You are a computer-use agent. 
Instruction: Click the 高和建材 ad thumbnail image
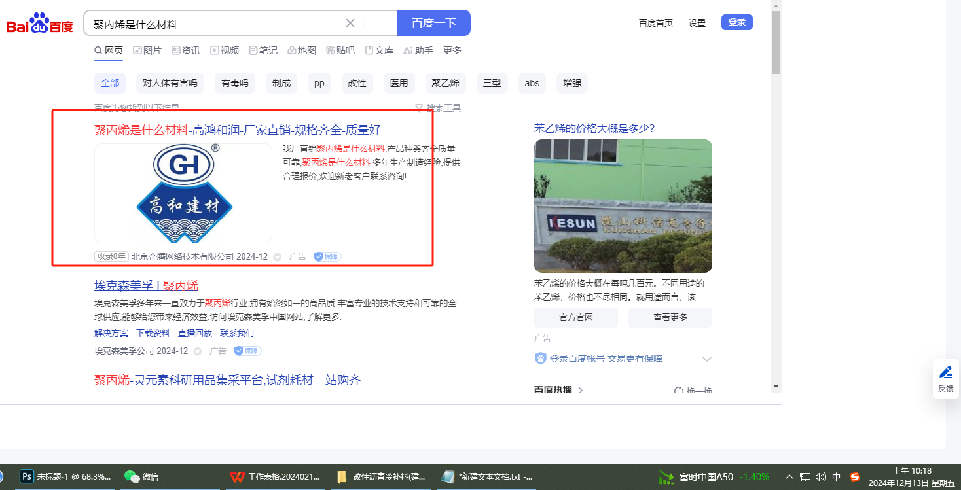tap(183, 194)
